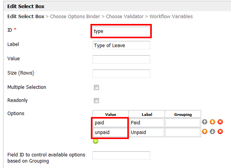Move the unpaid option down
Screen dimensions: 231x168
coord(212,131)
